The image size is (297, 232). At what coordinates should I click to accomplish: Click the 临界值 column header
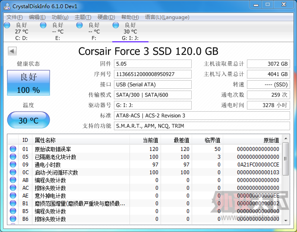point(207,140)
